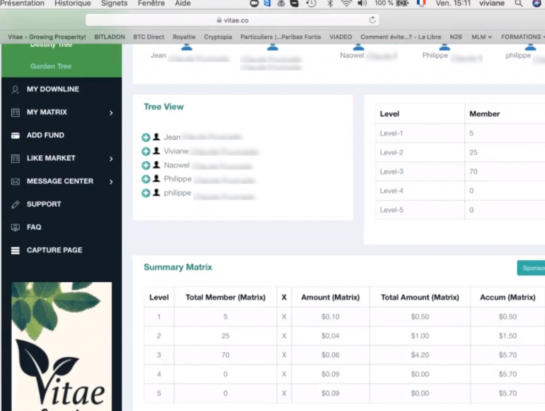Click the Message Center envelope icon

pyautogui.click(x=15, y=181)
